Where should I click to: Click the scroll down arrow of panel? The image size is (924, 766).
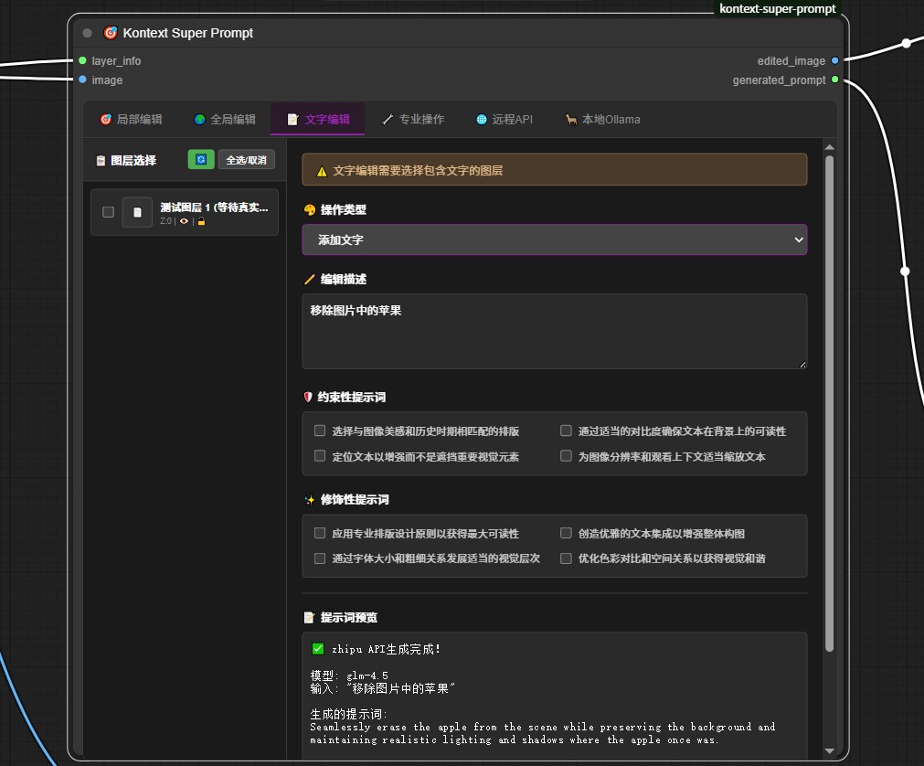coord(830,750)
